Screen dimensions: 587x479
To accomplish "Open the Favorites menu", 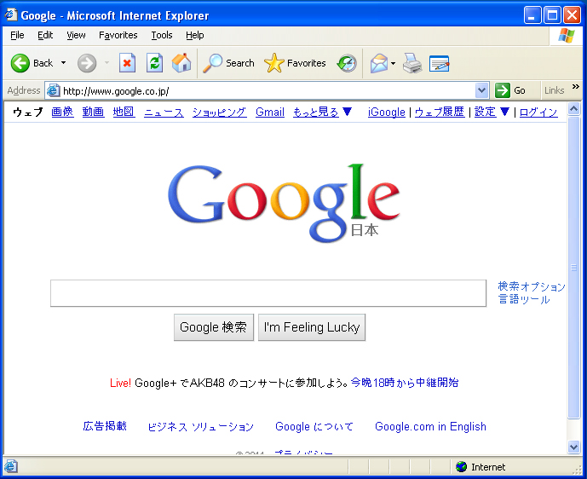I will coord(118,35).
